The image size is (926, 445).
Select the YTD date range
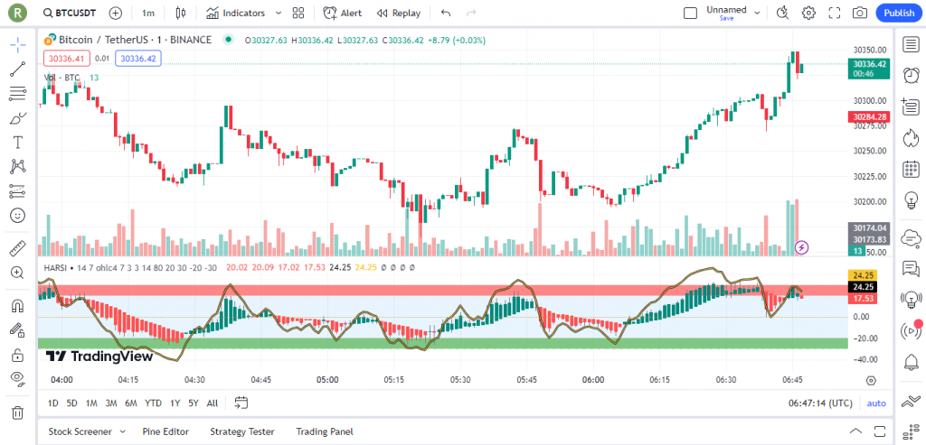153,403
